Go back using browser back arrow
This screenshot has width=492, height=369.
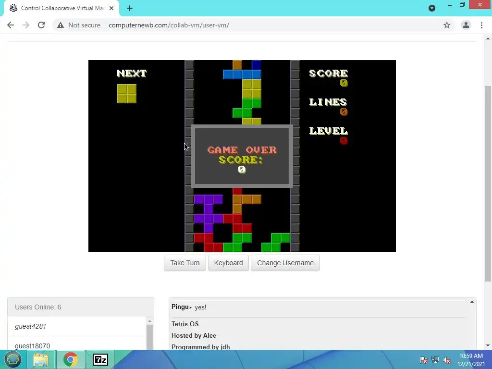tap(11, 25)
